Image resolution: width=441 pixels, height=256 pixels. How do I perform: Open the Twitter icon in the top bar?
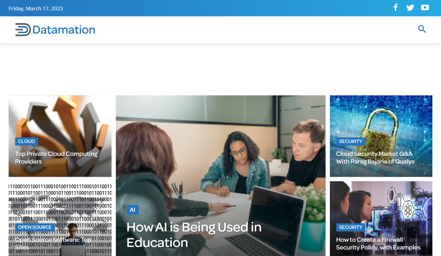[x=410, y=8]
